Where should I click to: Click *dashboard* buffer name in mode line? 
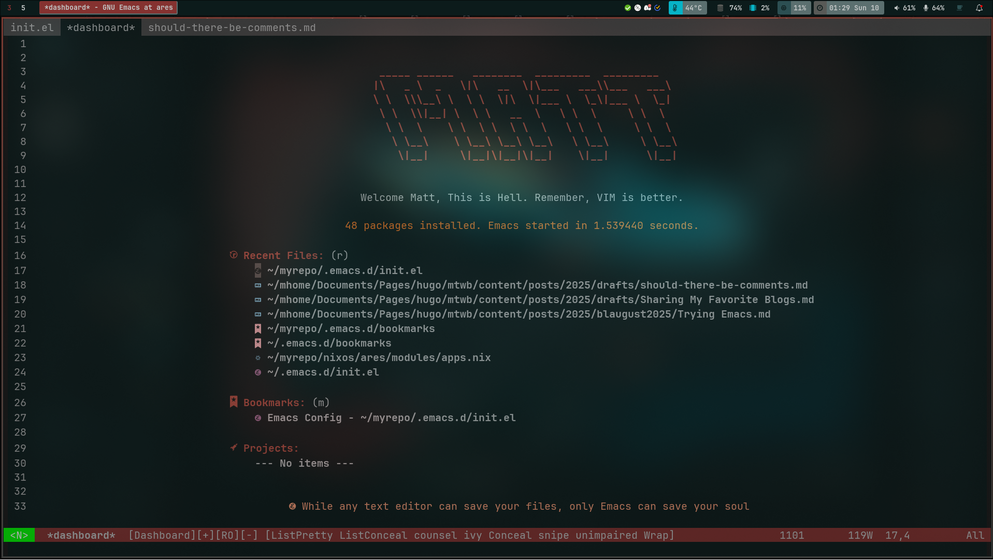[81, 535]
